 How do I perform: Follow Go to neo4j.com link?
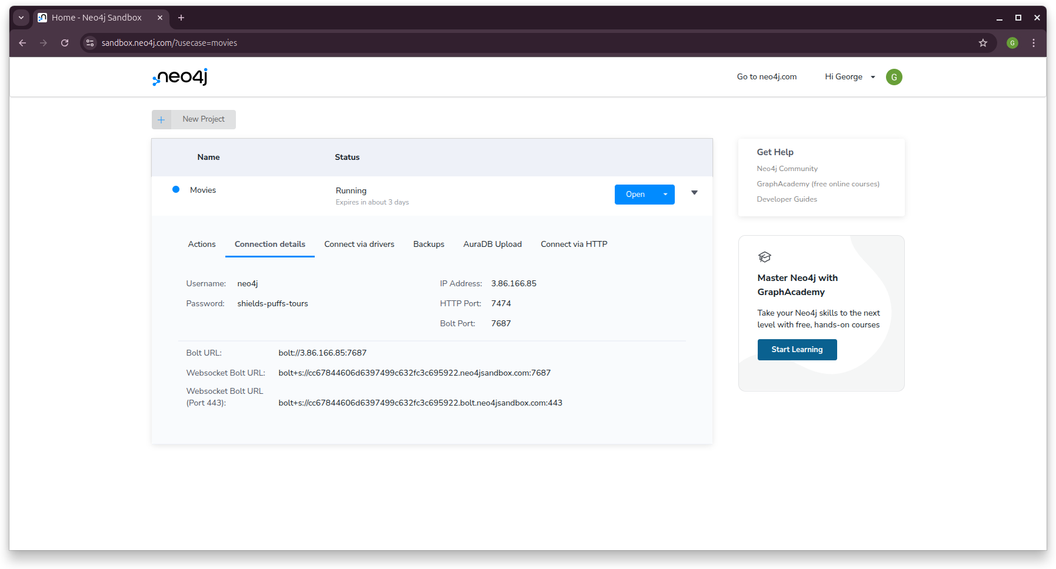767,77
